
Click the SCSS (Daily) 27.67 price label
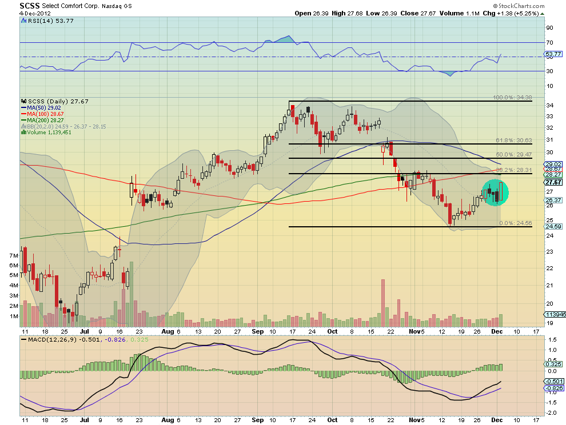click(58, 101)
